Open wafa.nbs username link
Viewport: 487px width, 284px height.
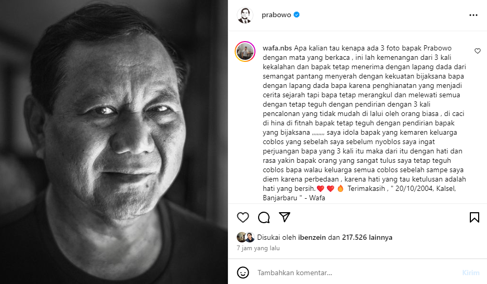pos(277,48)
